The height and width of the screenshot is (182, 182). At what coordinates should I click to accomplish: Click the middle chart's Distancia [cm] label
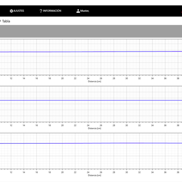(94, 128)
